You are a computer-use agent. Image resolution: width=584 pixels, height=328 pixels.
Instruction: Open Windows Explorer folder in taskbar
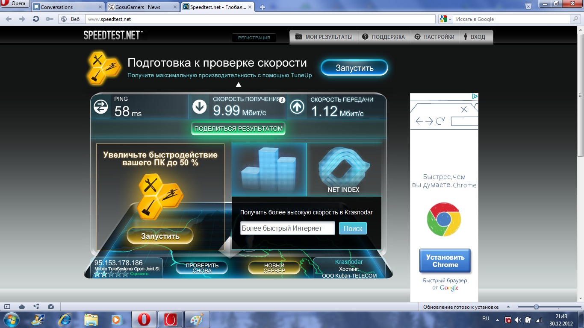coord(91,319)
